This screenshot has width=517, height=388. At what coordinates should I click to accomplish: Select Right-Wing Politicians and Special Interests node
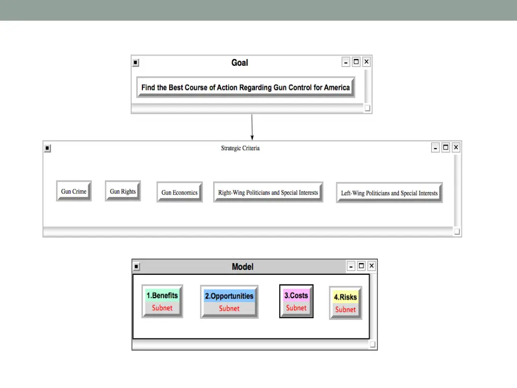[x=268, y=192]
